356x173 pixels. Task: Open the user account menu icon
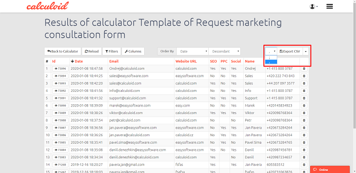[314, 7]
